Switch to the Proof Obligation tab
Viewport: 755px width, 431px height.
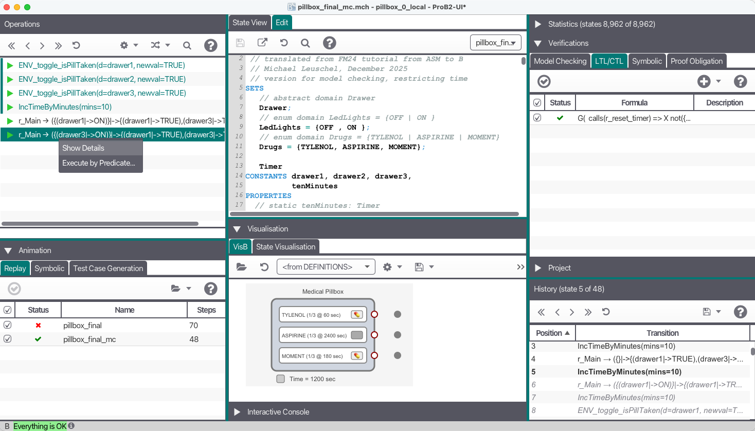pos(696,61)
